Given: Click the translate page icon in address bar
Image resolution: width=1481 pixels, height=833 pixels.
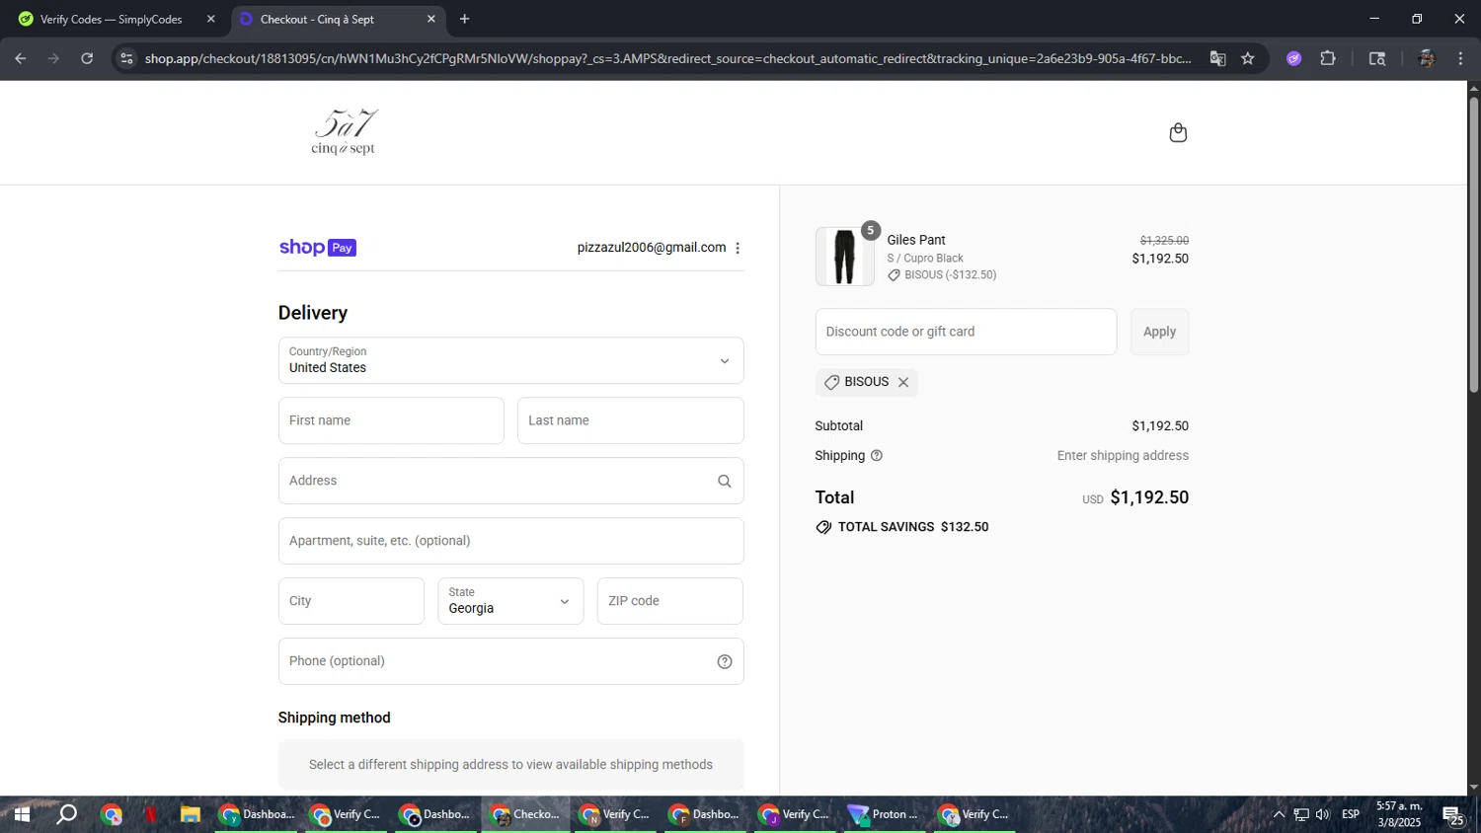Looking at the screenshot, I should 1217,58.
